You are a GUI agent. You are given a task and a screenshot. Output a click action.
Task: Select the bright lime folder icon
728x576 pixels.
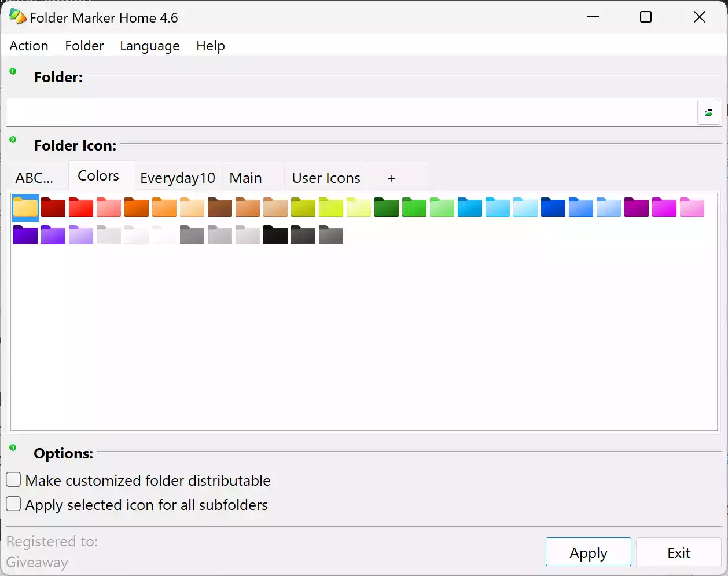click(331, 208)
